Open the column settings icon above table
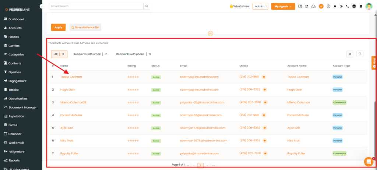 350,54
